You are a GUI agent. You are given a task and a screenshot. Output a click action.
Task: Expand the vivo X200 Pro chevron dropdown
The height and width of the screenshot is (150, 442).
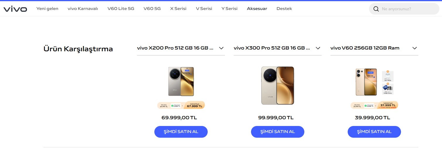[x=221, y=48]
